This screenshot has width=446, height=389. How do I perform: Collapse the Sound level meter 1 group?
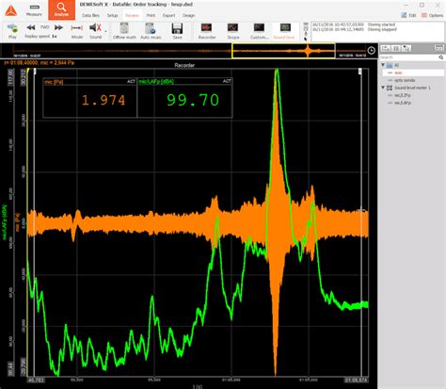tap(383, 88)
